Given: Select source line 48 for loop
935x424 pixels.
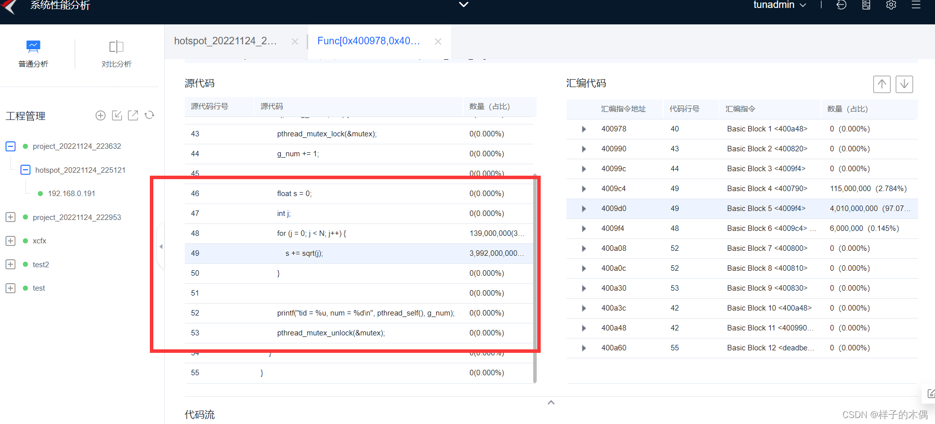Looking at the screenshot, I should click(x=359, y=233).
